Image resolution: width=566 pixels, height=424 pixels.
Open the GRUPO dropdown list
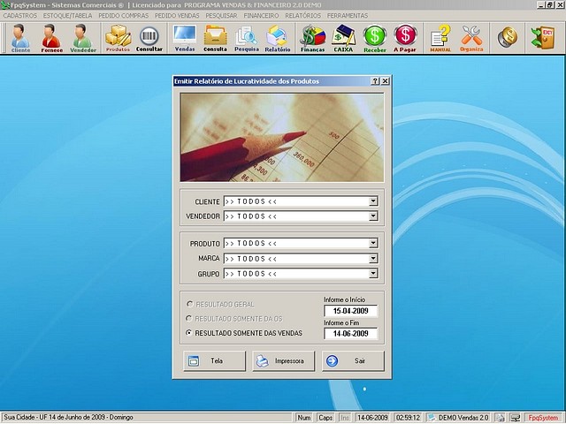pos(373,274)
